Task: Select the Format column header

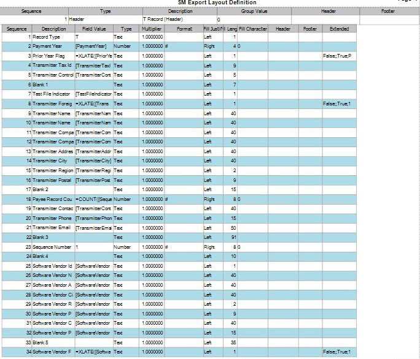Action: pos(184,29)
